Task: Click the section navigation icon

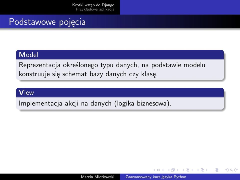Action: click(x=202, y=170)
